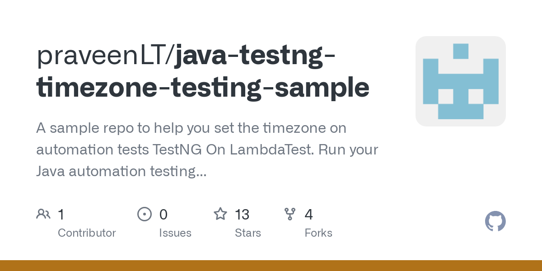The image size is (542, 271).
Task: Click the contributors people icon
Action: pyautogui.click(x=43, y=214)
